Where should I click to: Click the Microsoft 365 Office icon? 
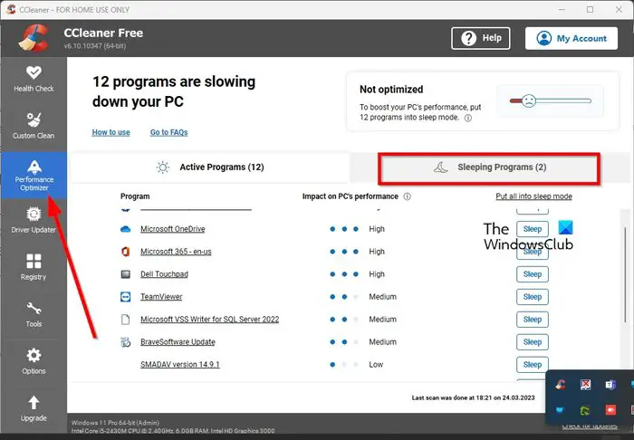[x=126, y=252]
